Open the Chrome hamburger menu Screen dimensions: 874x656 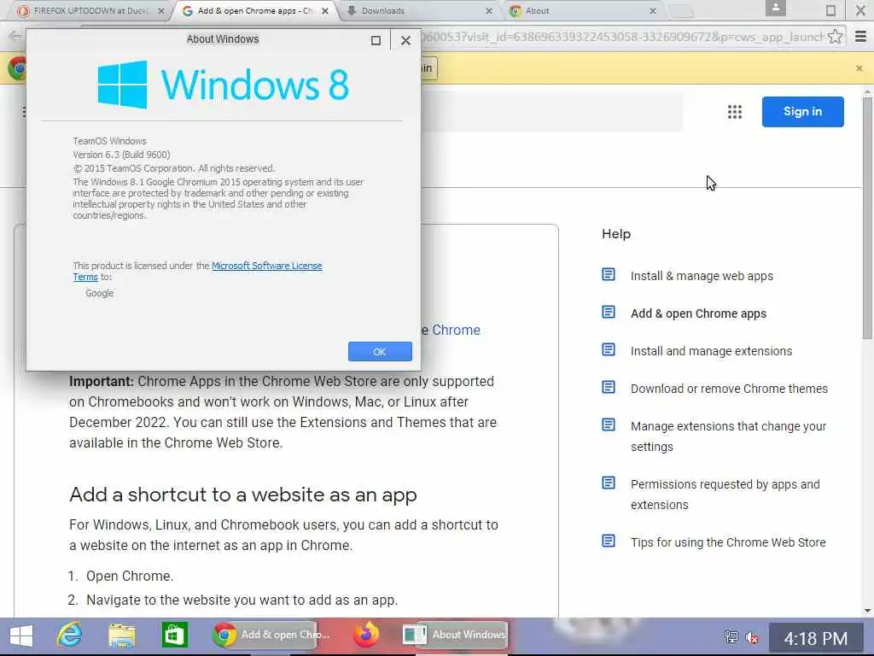click(x=860, y=37)
